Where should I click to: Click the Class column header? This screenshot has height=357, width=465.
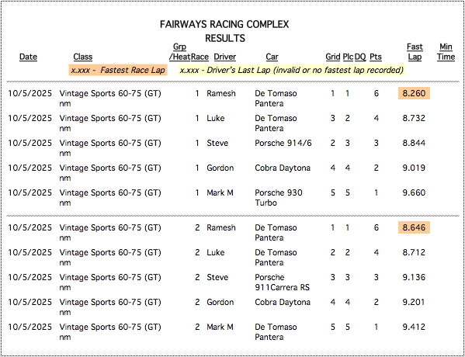coord(83,57)
